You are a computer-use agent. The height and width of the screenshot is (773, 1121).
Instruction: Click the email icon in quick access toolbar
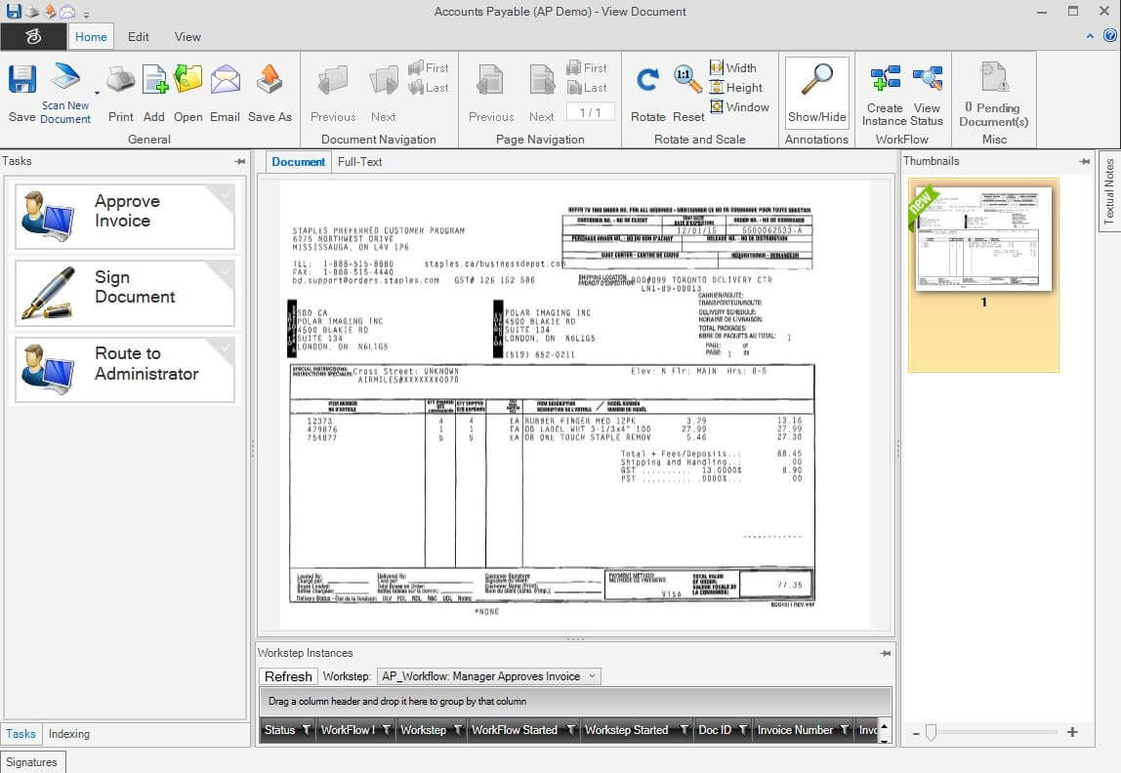67,12
